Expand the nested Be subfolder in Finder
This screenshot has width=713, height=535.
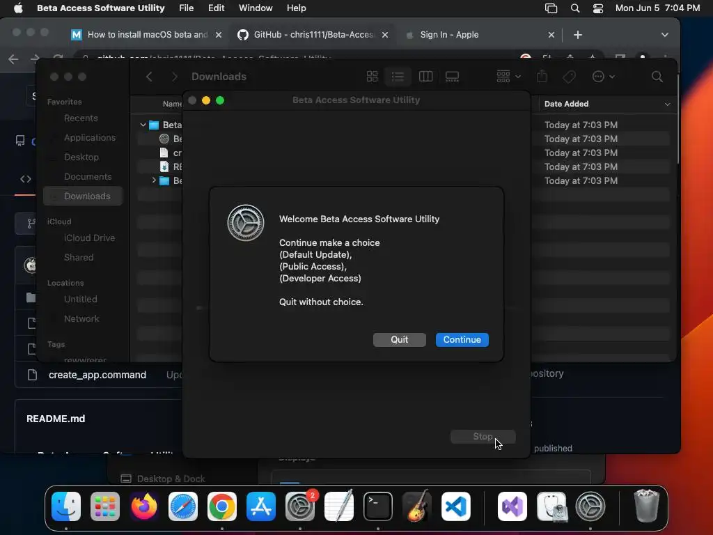154,180
